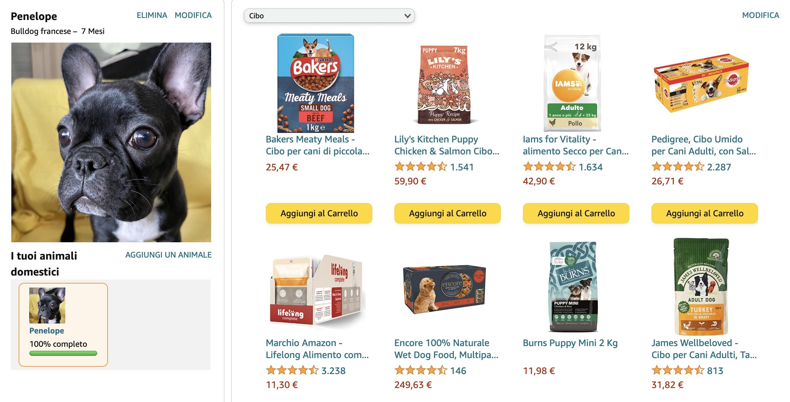Image resolution: width=790 pixels, height=402 pixels.
Task: Click MODIFICA next to Penelope's name
Action: (193, 15)
